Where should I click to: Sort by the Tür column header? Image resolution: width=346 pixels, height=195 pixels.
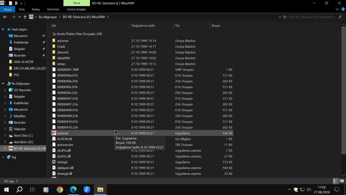tap(191, 25)
